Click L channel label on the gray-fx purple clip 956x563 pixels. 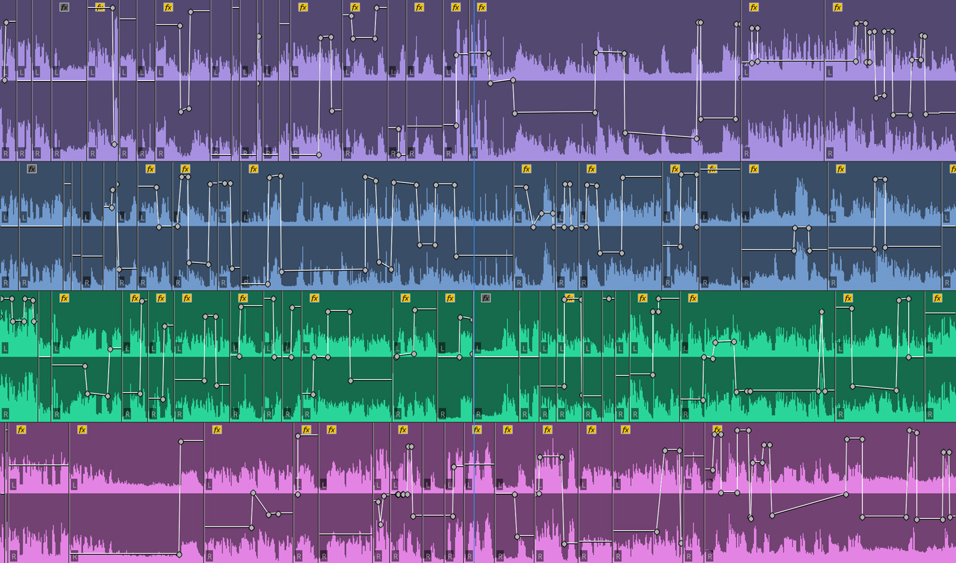point(56,73)
